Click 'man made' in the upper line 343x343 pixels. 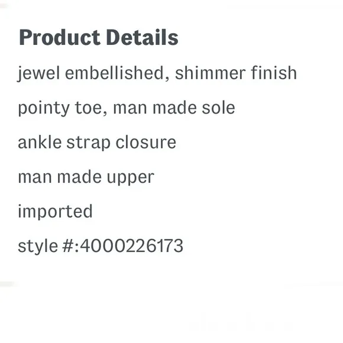pos(60,177)
